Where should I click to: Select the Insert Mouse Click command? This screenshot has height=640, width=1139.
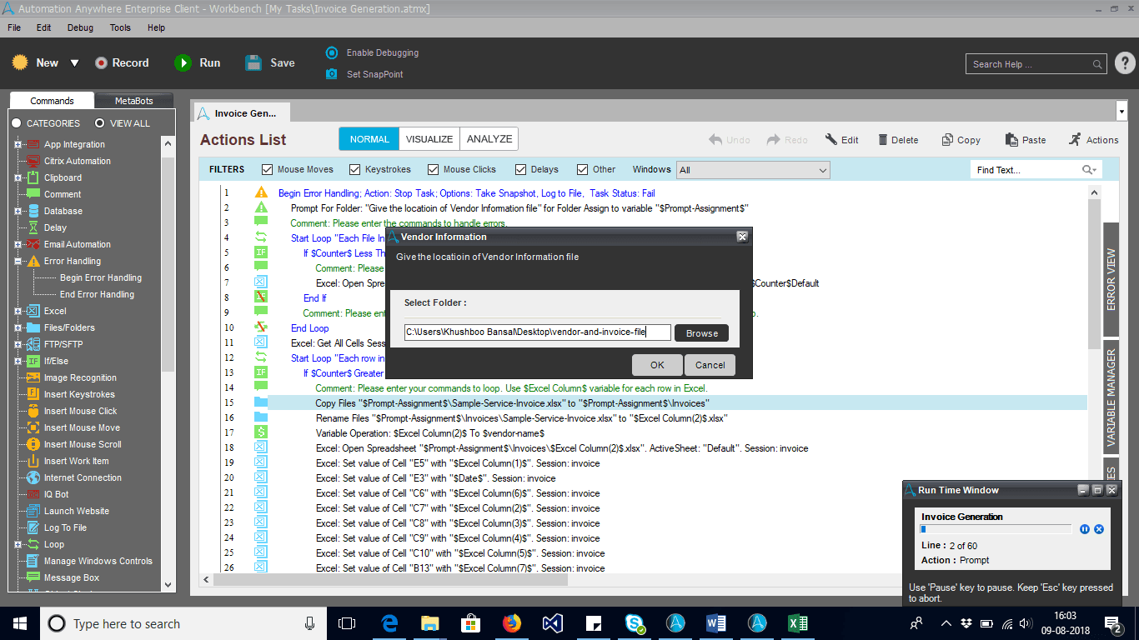point(80,411)
